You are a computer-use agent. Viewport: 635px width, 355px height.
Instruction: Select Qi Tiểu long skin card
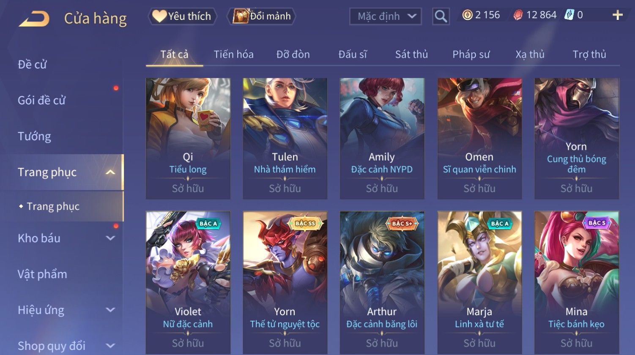[188, 138]
